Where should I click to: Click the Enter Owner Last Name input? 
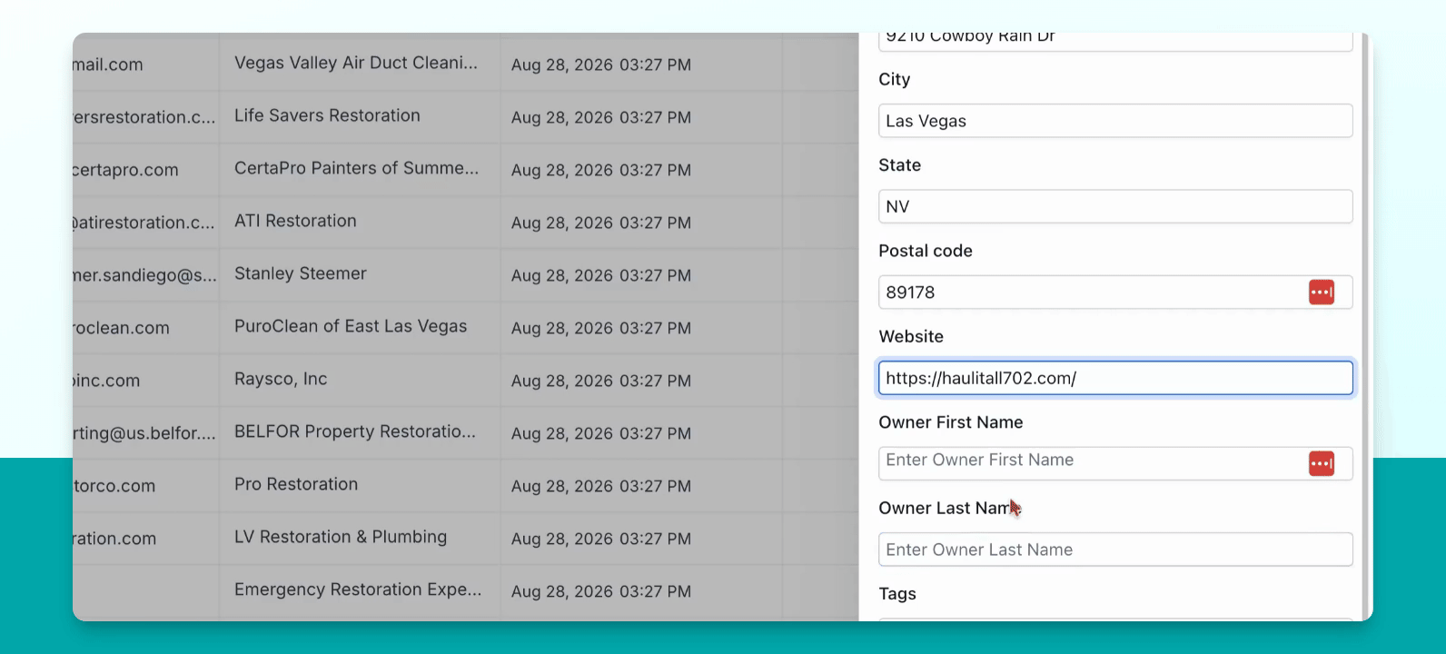[x=1115, y=550]
